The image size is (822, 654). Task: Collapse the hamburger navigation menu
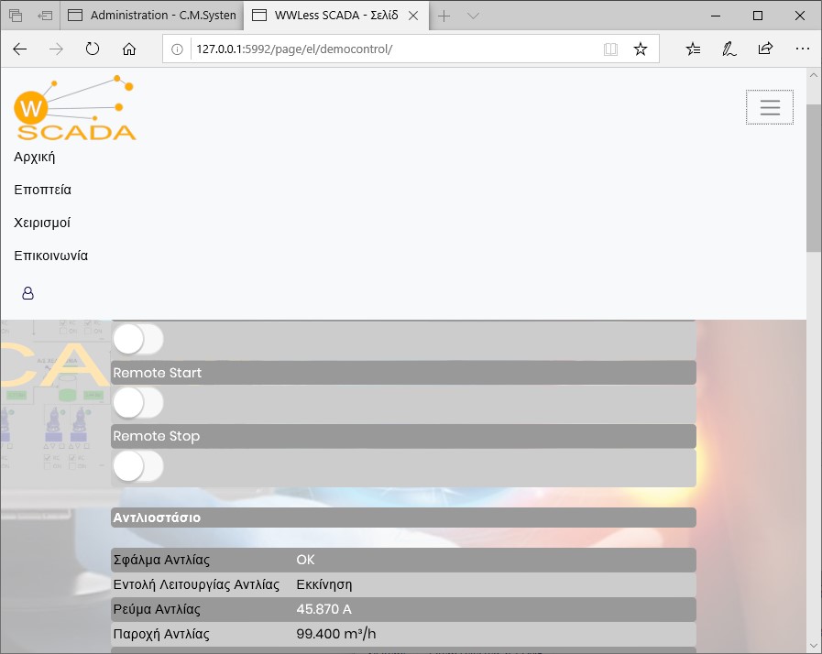click(x=770, y=108)
